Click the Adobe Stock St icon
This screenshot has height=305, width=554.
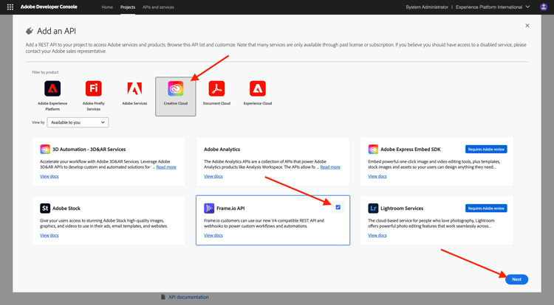[x=45, y=208]
